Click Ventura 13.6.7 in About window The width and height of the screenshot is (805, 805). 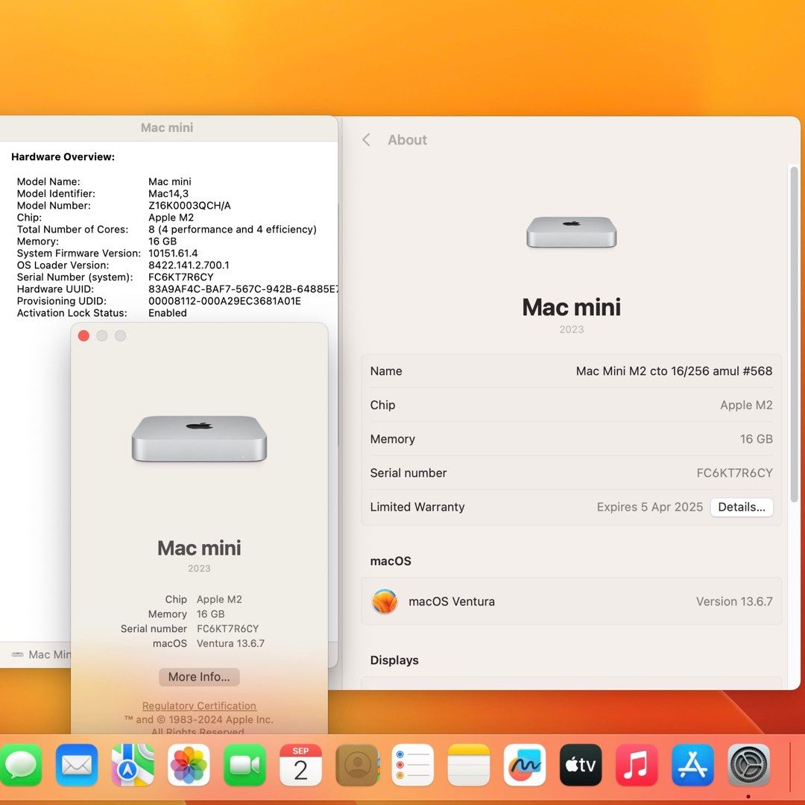tap(230, 643)
